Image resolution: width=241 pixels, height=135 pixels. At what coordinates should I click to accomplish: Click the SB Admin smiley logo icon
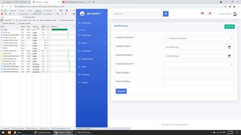[x=82, y=13]
